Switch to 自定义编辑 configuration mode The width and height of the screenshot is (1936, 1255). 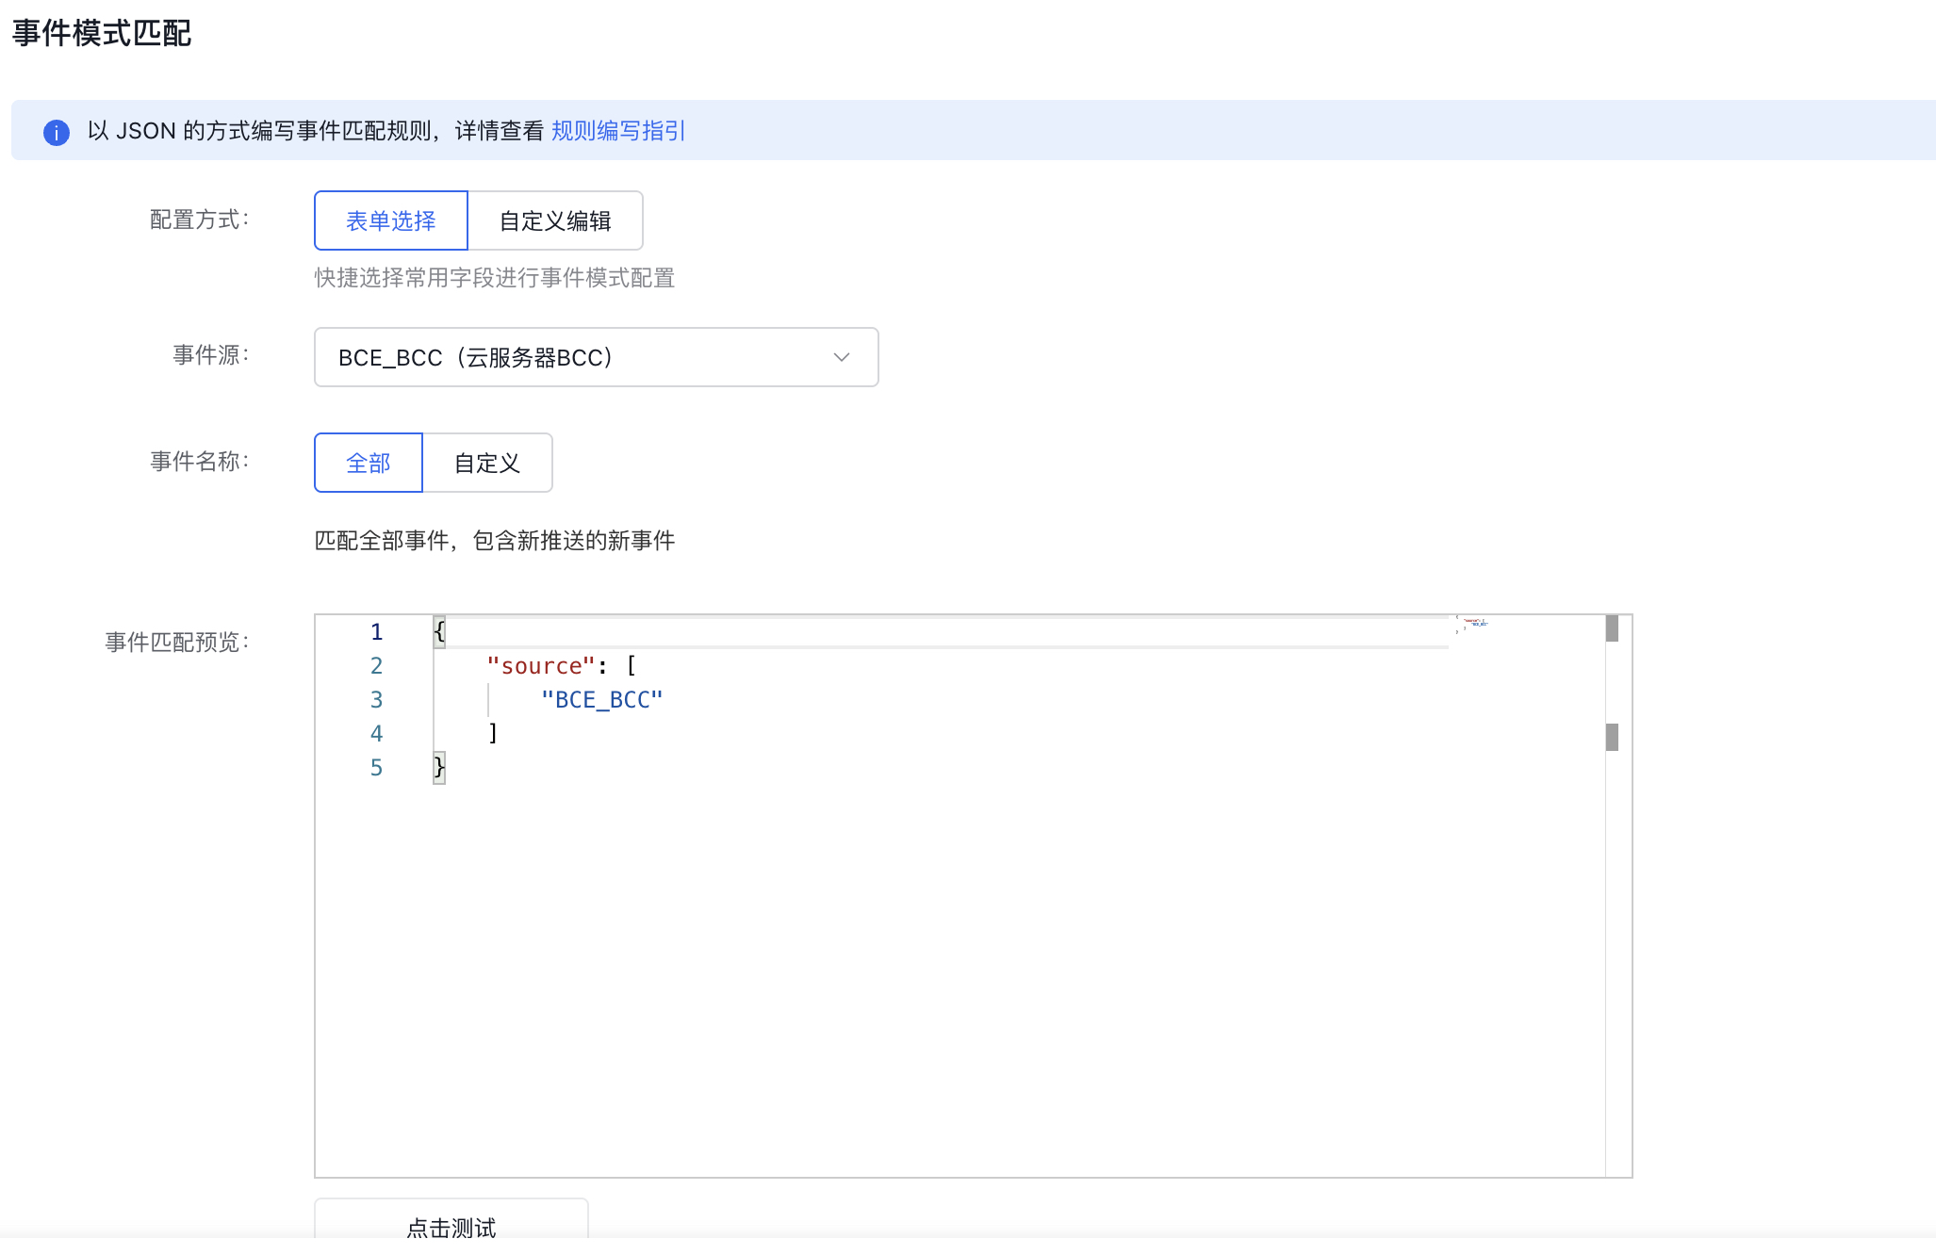555,220
